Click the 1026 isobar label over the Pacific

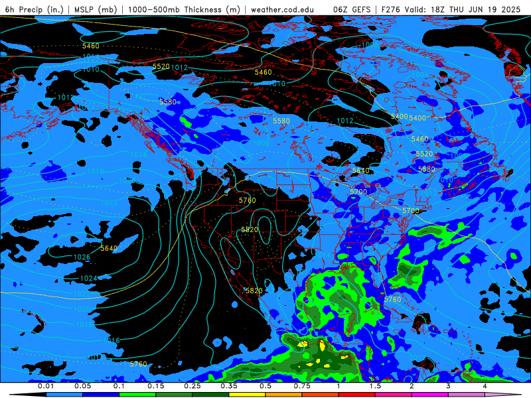[x=82, y=257]
